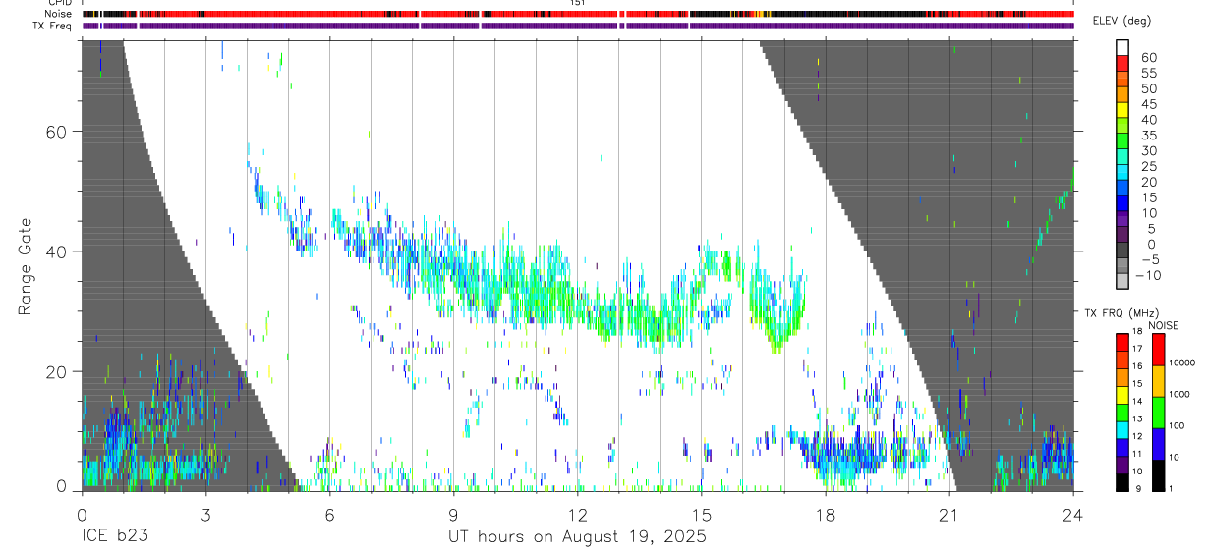This screenshot has height=557, width=1207.
Task: Select the green segment of the NOISE color bar
Action: coord(1158,413)
